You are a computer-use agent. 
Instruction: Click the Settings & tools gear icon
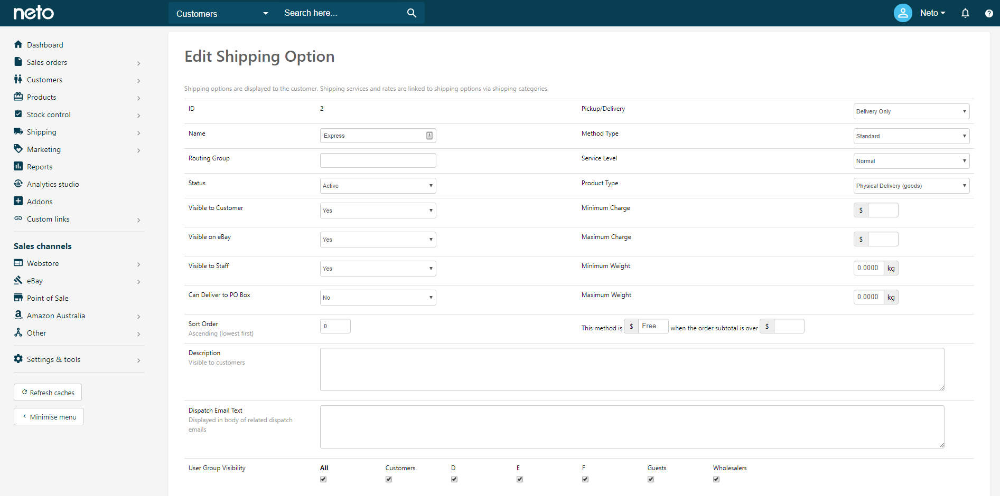tap(18, 359)
